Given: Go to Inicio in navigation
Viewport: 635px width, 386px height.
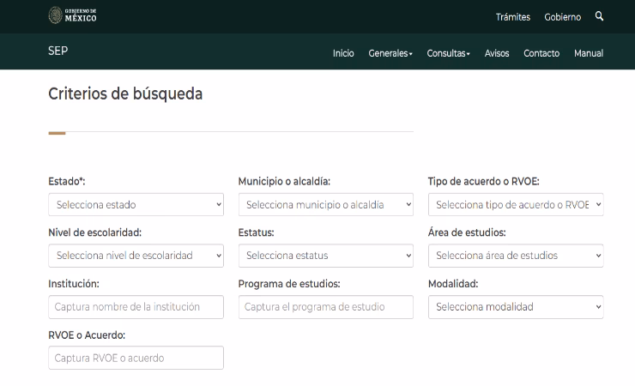Looking at the screenshot, I should pyautogui.click(x=343, y=53).
